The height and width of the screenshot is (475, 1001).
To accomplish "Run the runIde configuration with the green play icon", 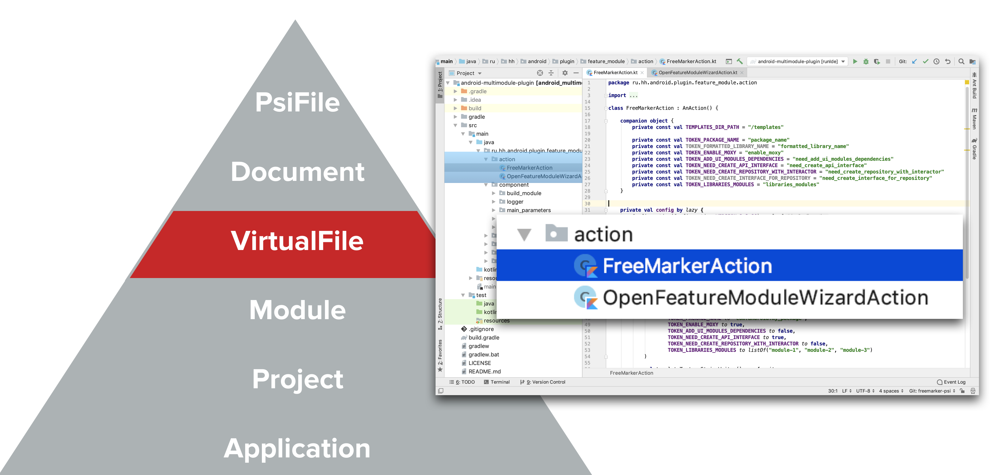I will click(x=855, y=61).
